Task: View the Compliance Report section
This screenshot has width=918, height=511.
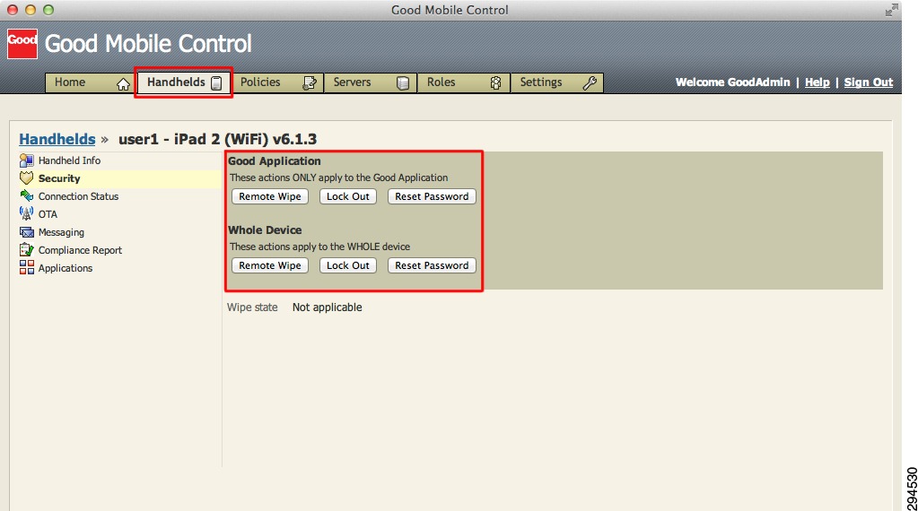Action: tap(80, 249)
